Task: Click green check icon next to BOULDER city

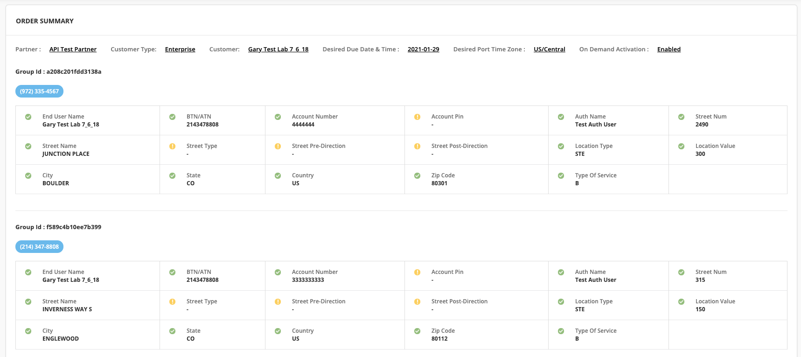Action: (28, 175)
